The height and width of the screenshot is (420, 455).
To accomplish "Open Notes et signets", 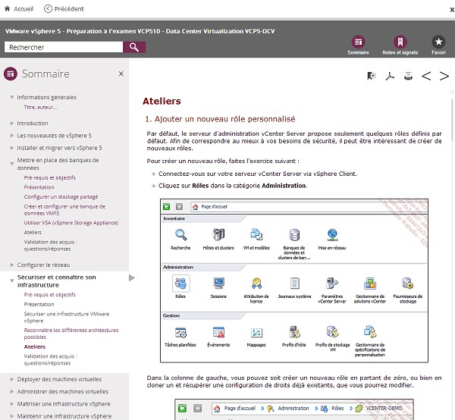I will click(400, 45).
